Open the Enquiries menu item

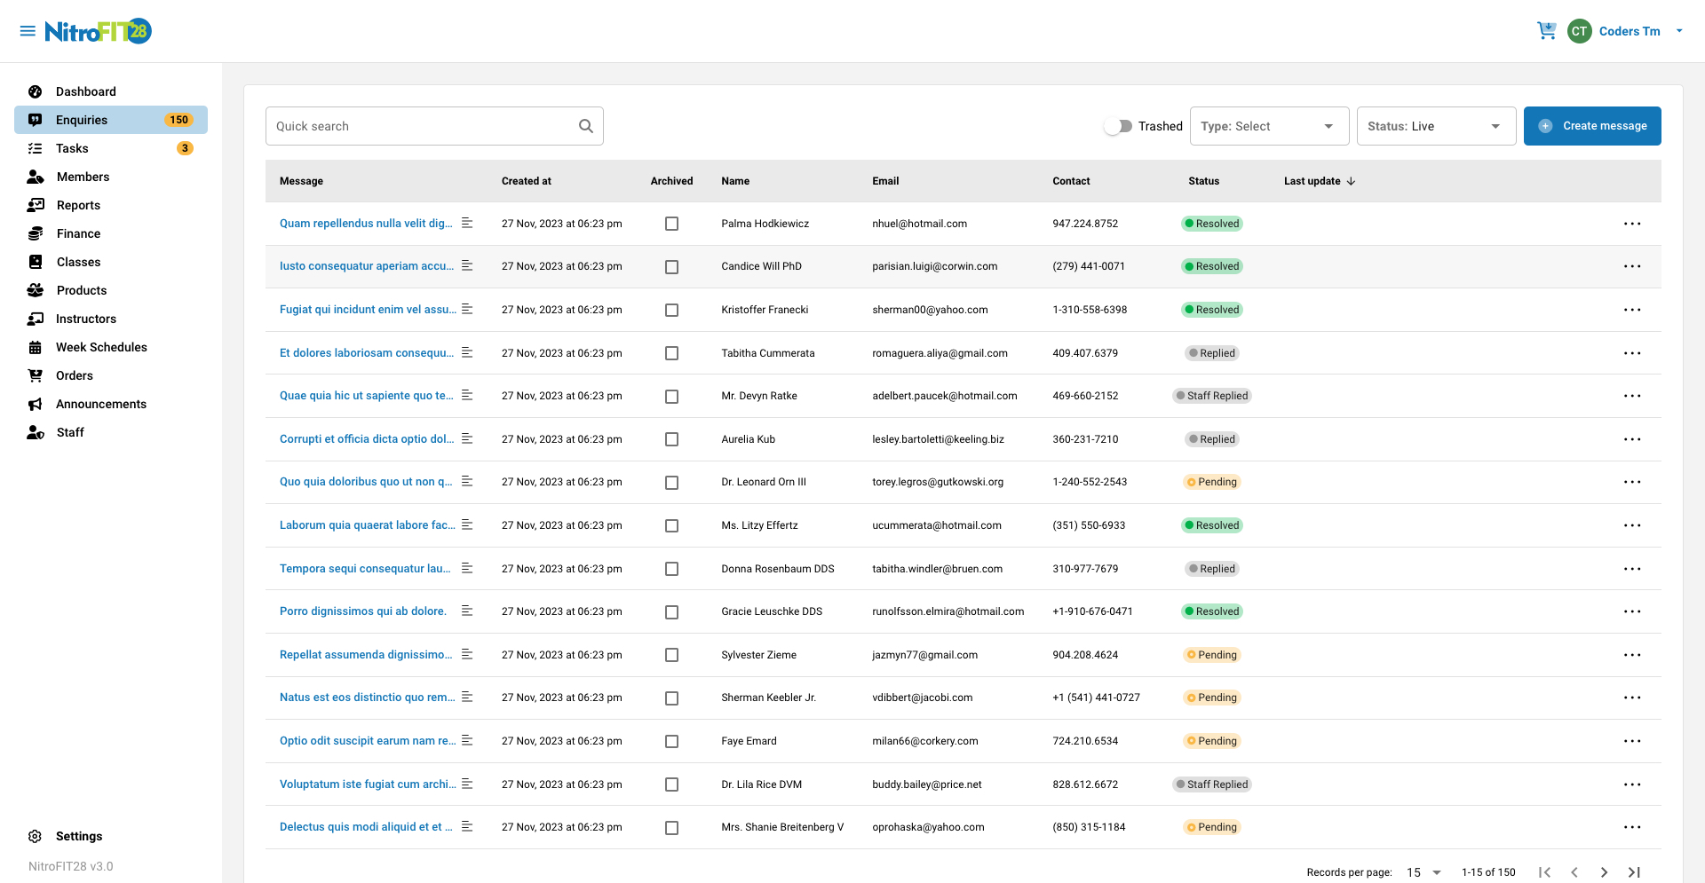point(82,120)
